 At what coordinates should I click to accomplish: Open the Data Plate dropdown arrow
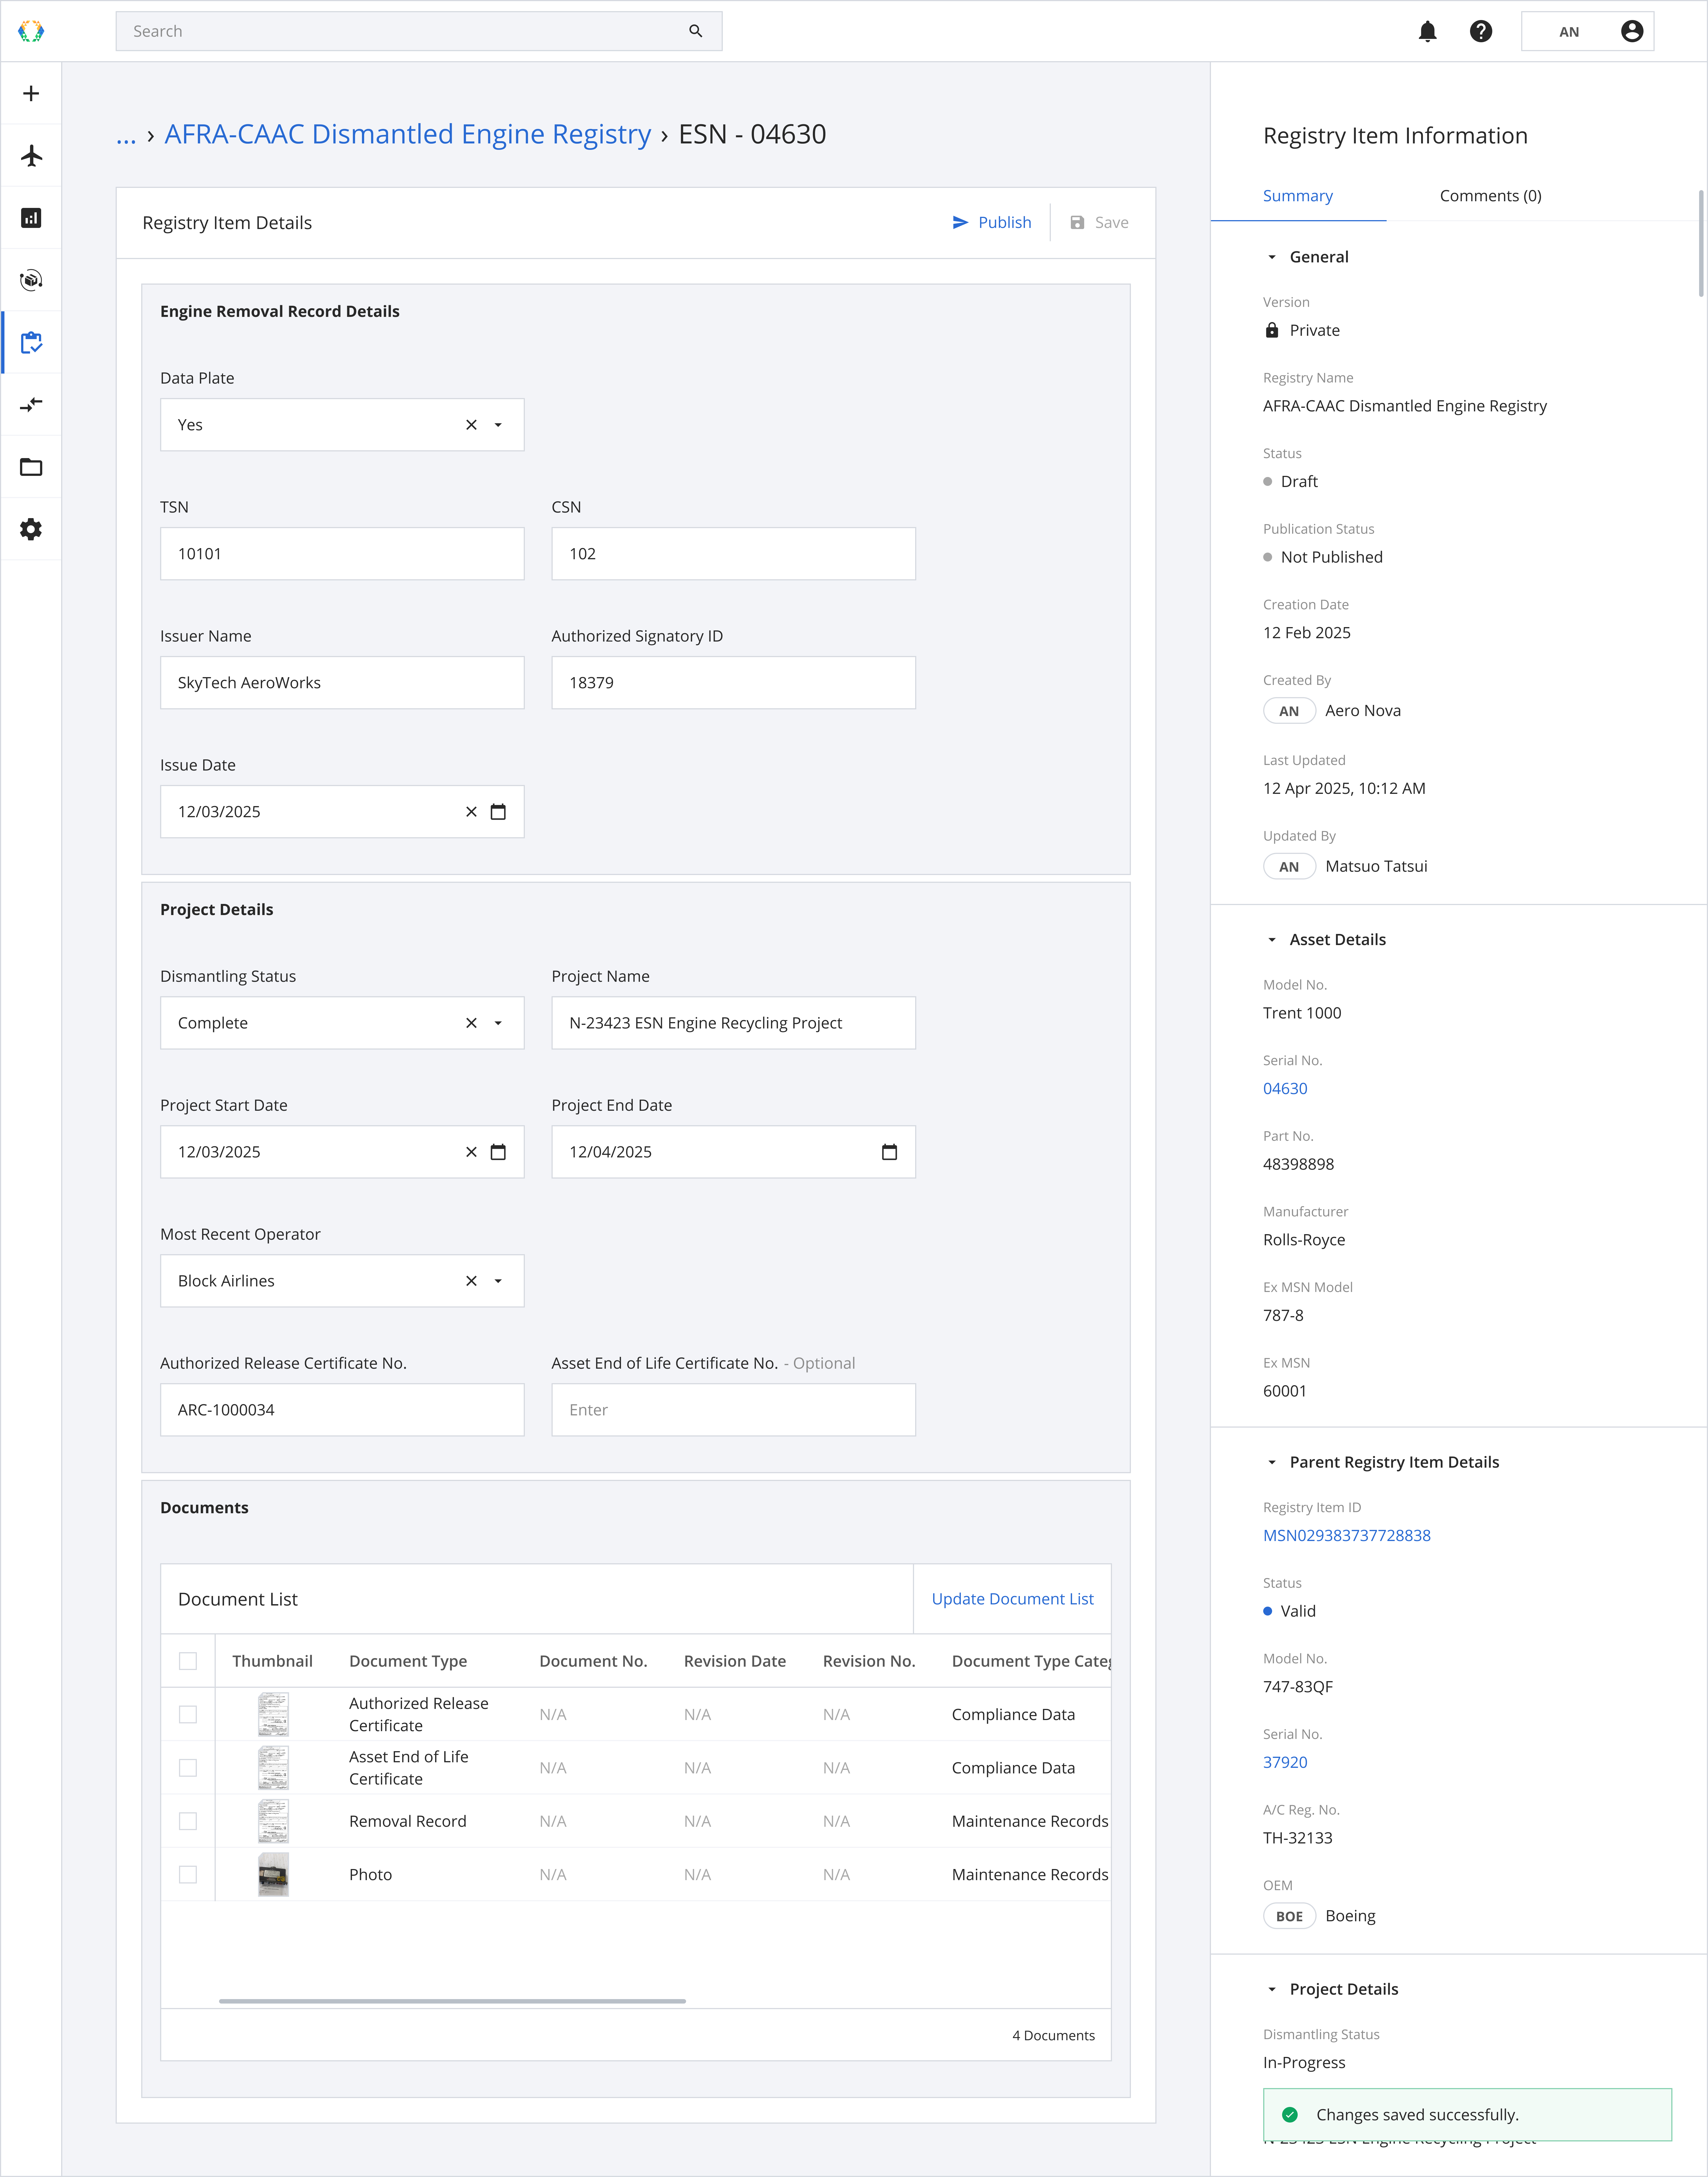pos(498,425)
